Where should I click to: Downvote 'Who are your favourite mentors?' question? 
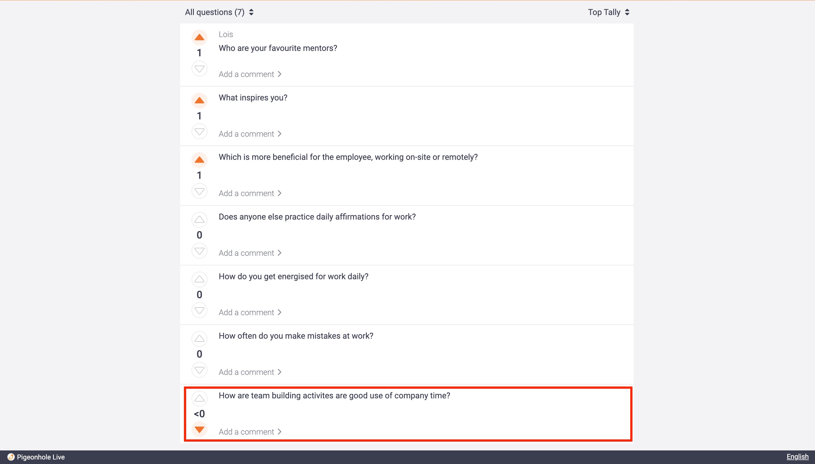pyautogui.click(x=199, y=68)
